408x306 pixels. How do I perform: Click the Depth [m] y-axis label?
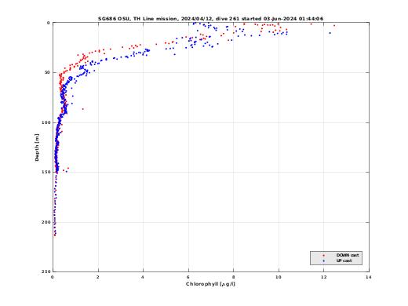tap(37, 148)
